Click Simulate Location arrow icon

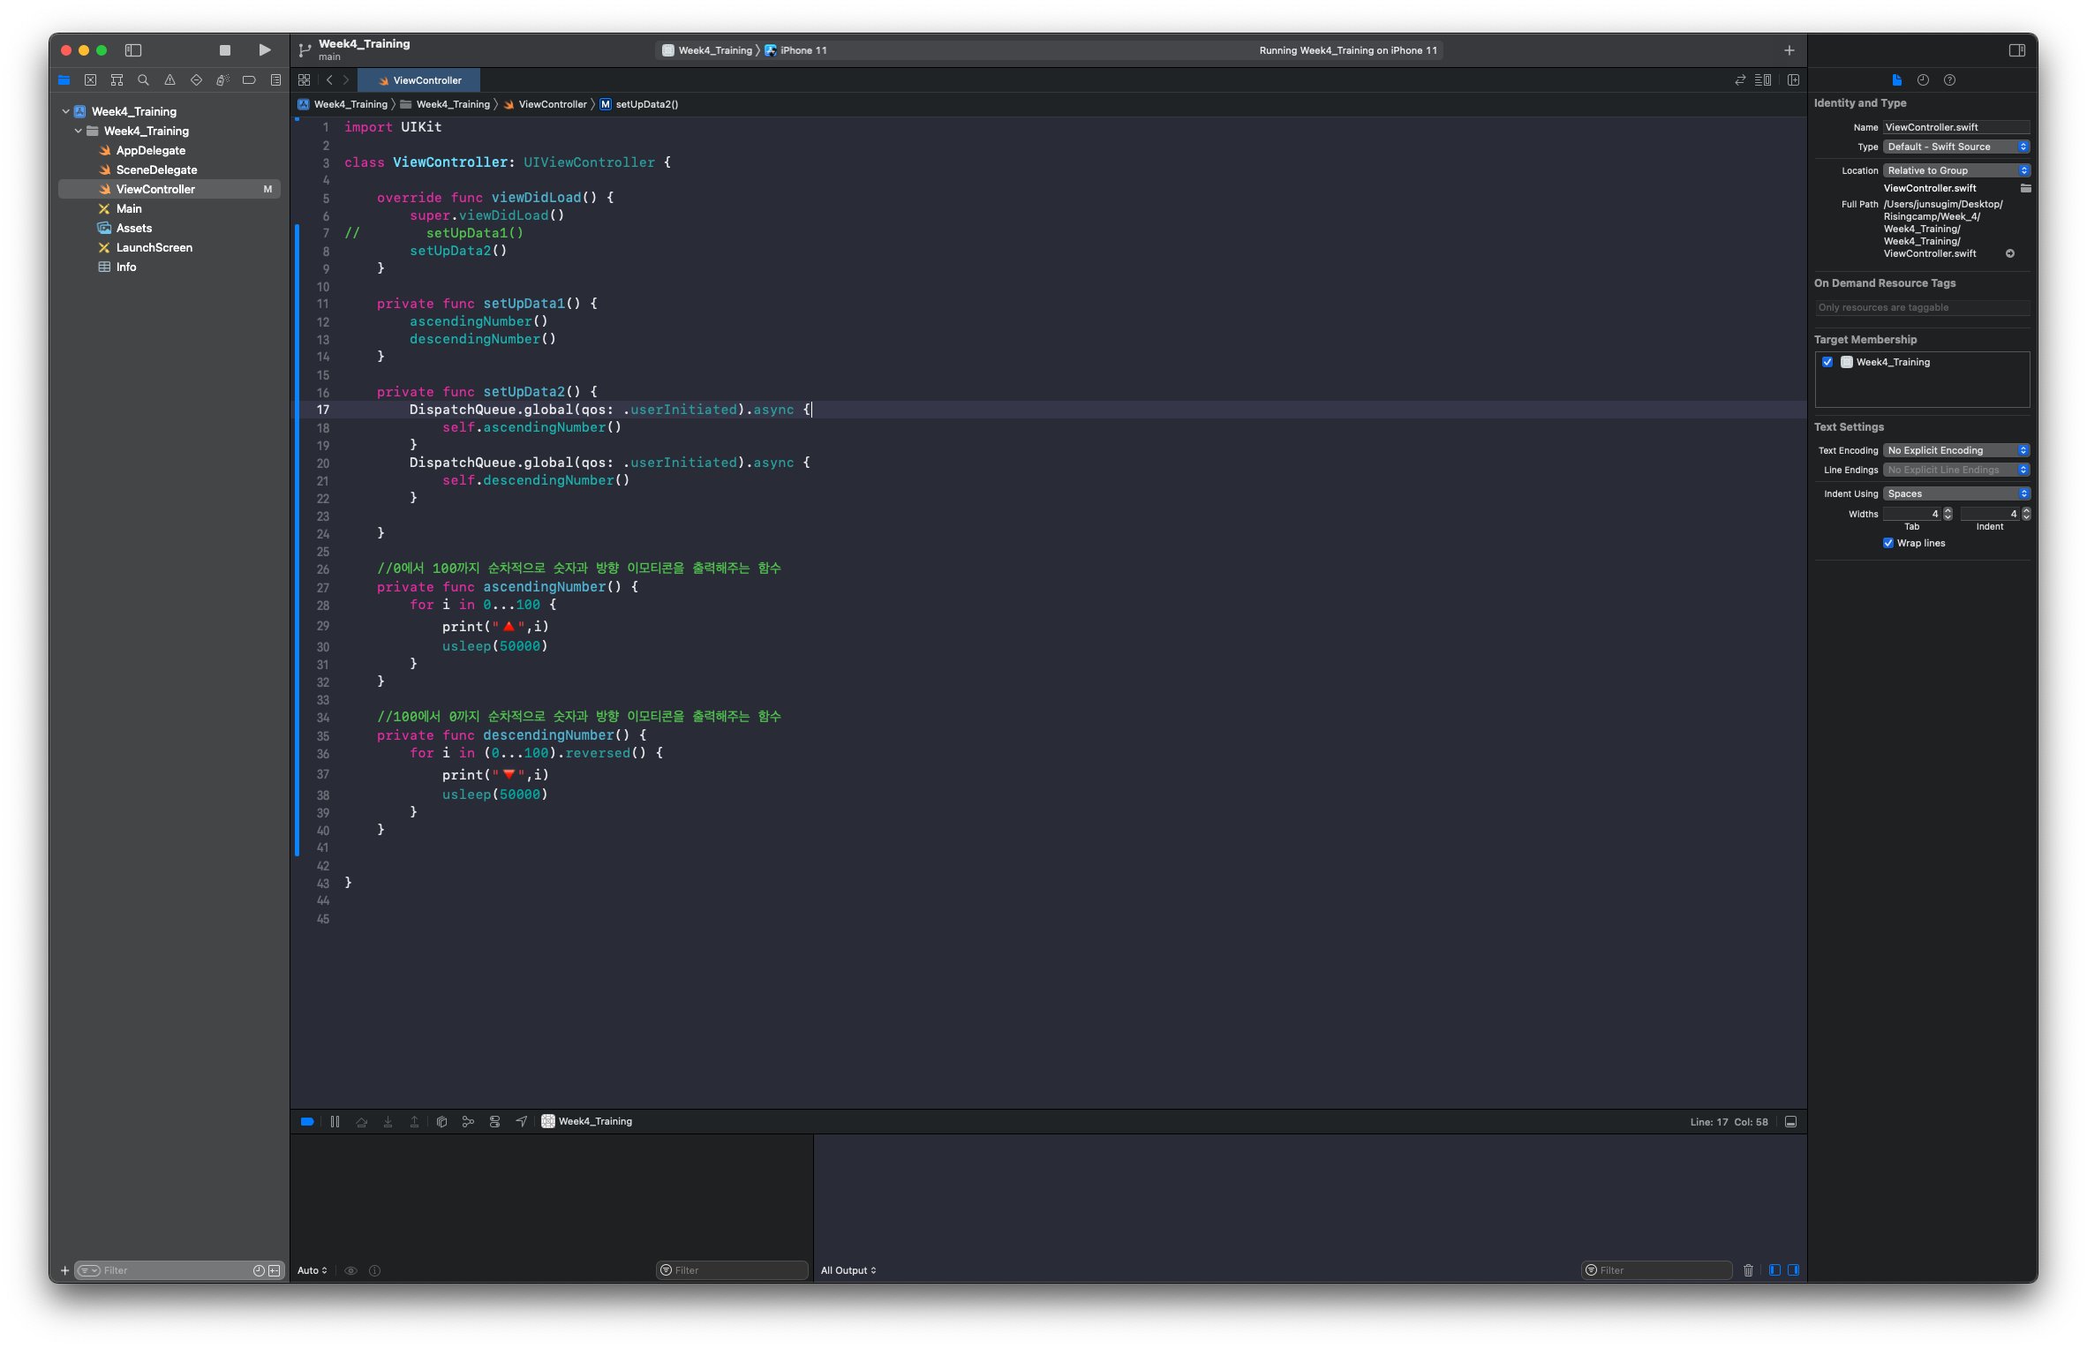click(521, 1121)
